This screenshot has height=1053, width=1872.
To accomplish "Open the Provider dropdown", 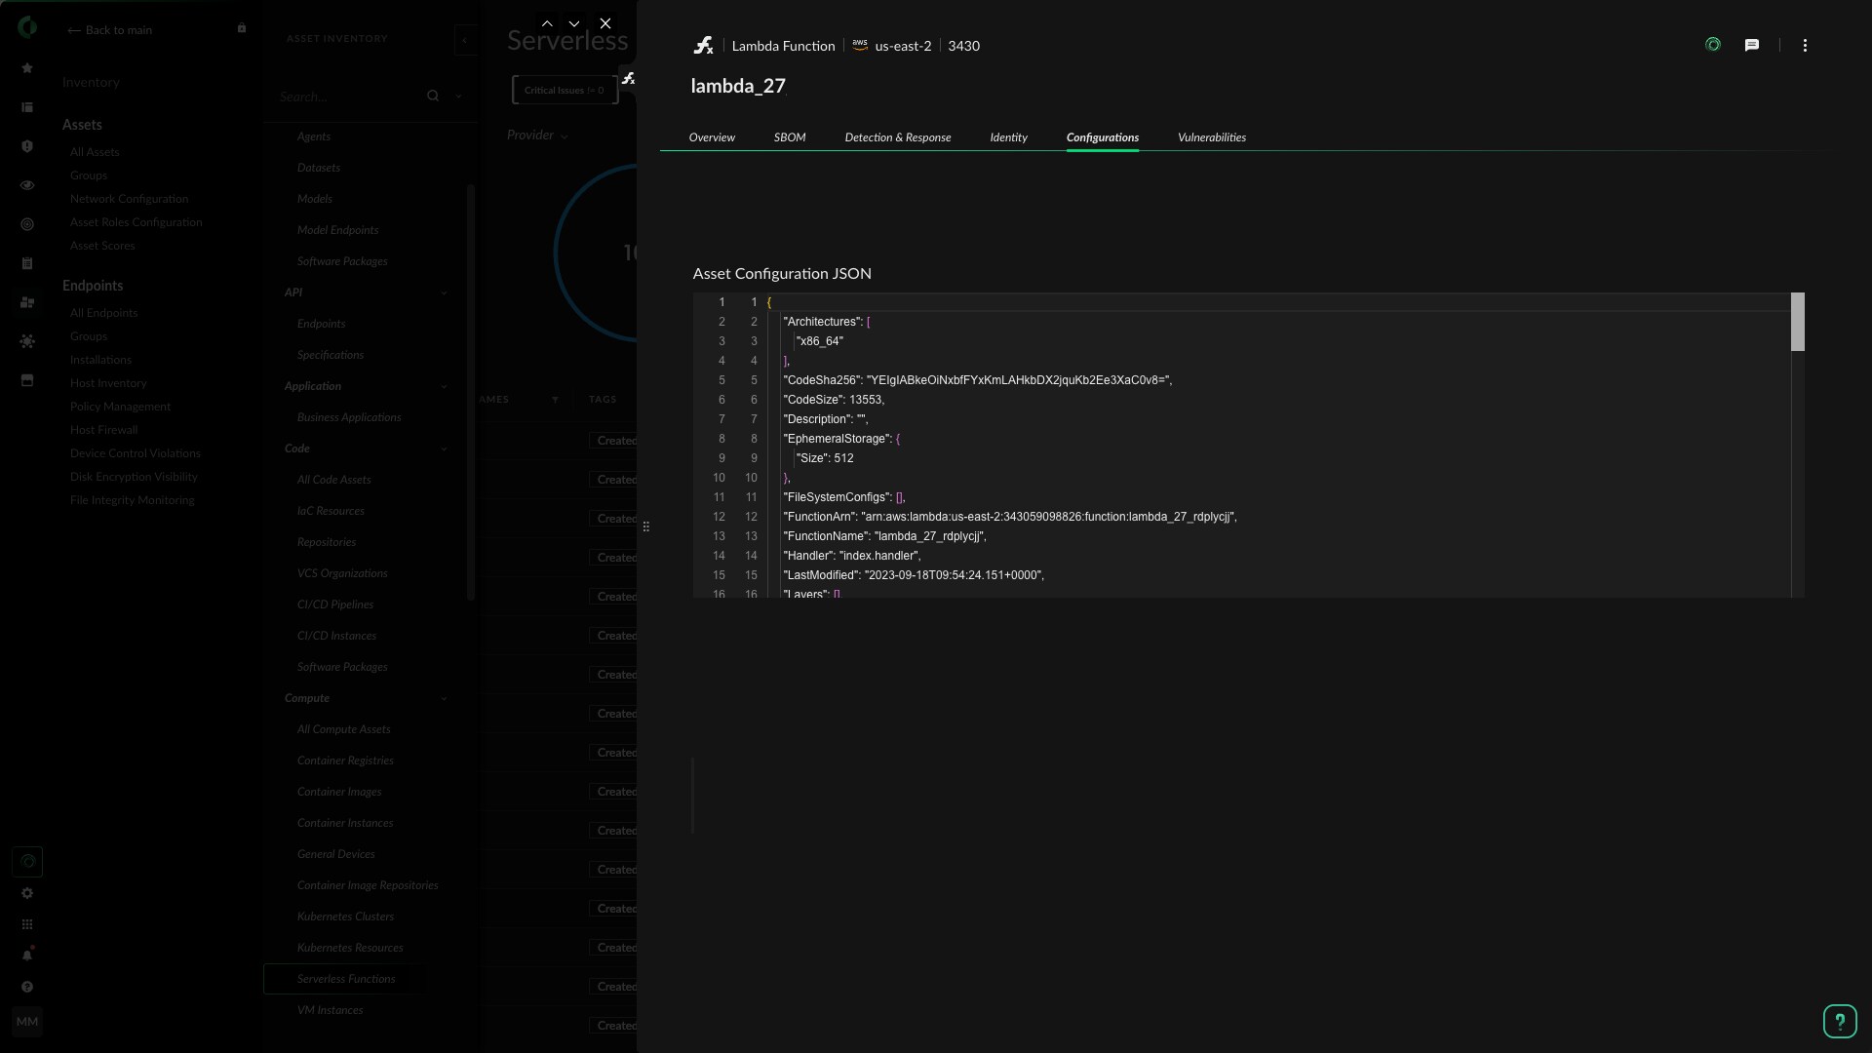I will [x=537, y=136].
